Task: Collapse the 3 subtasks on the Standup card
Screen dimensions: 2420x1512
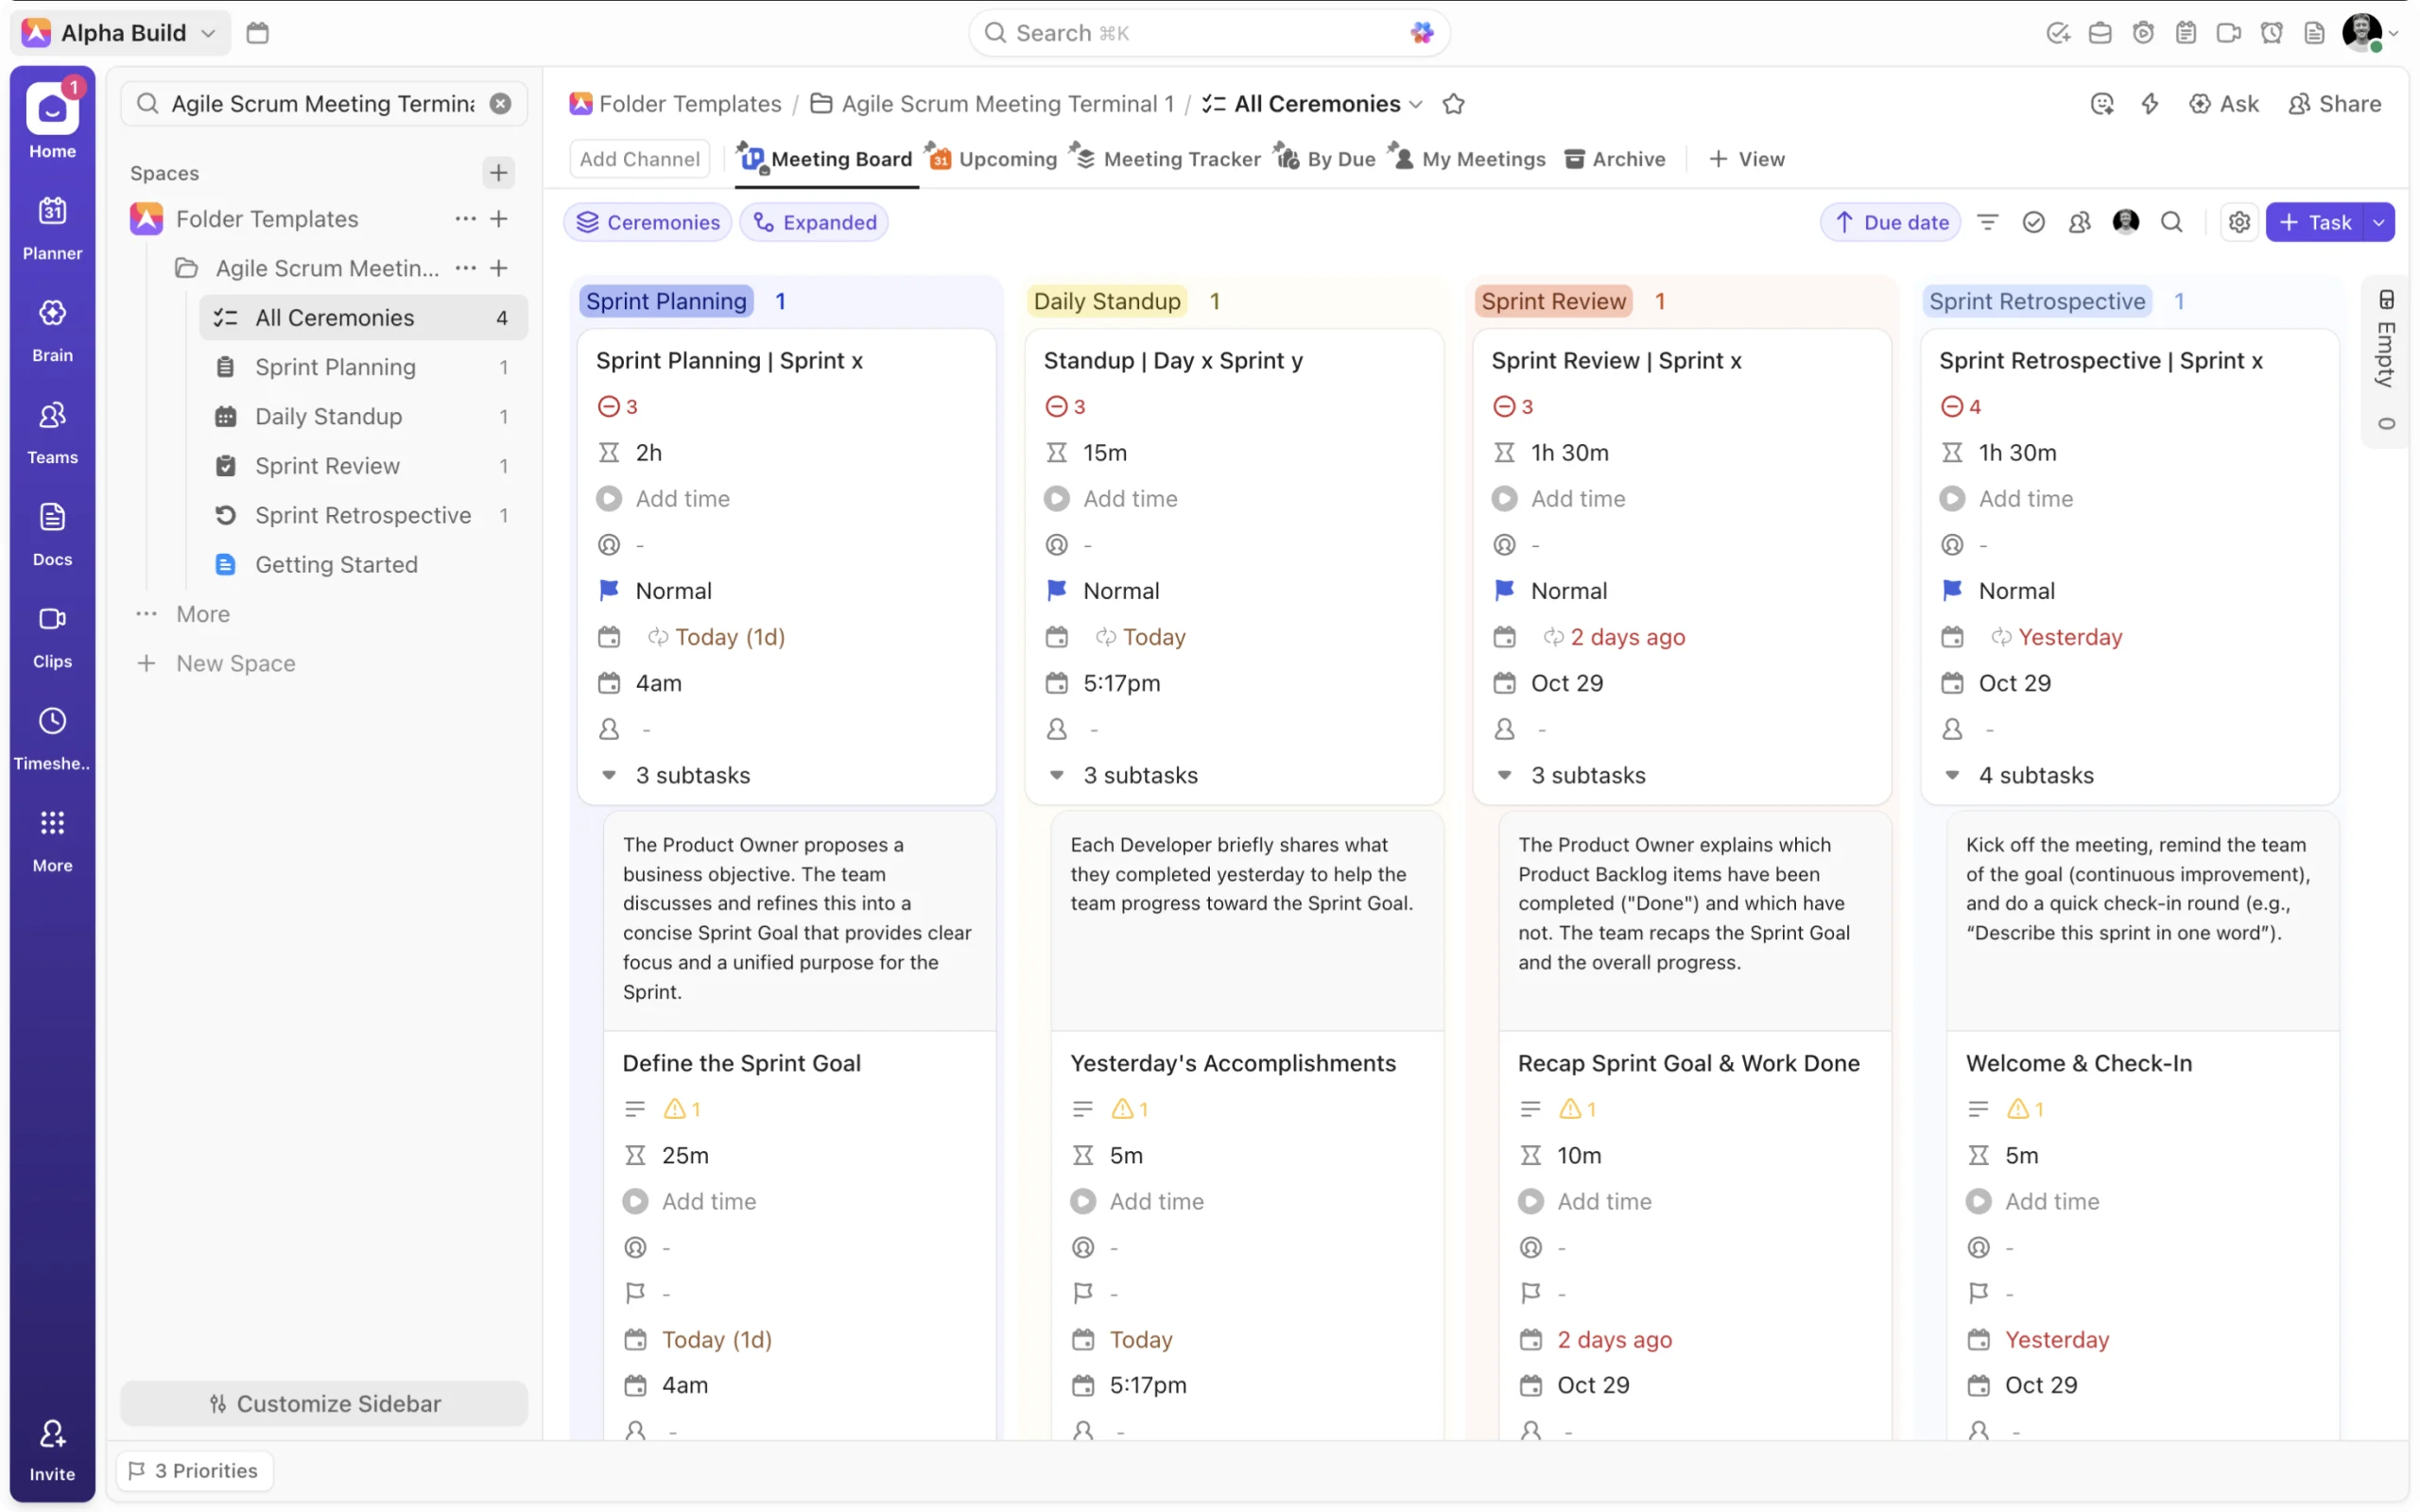Action: coord(1056,775)
